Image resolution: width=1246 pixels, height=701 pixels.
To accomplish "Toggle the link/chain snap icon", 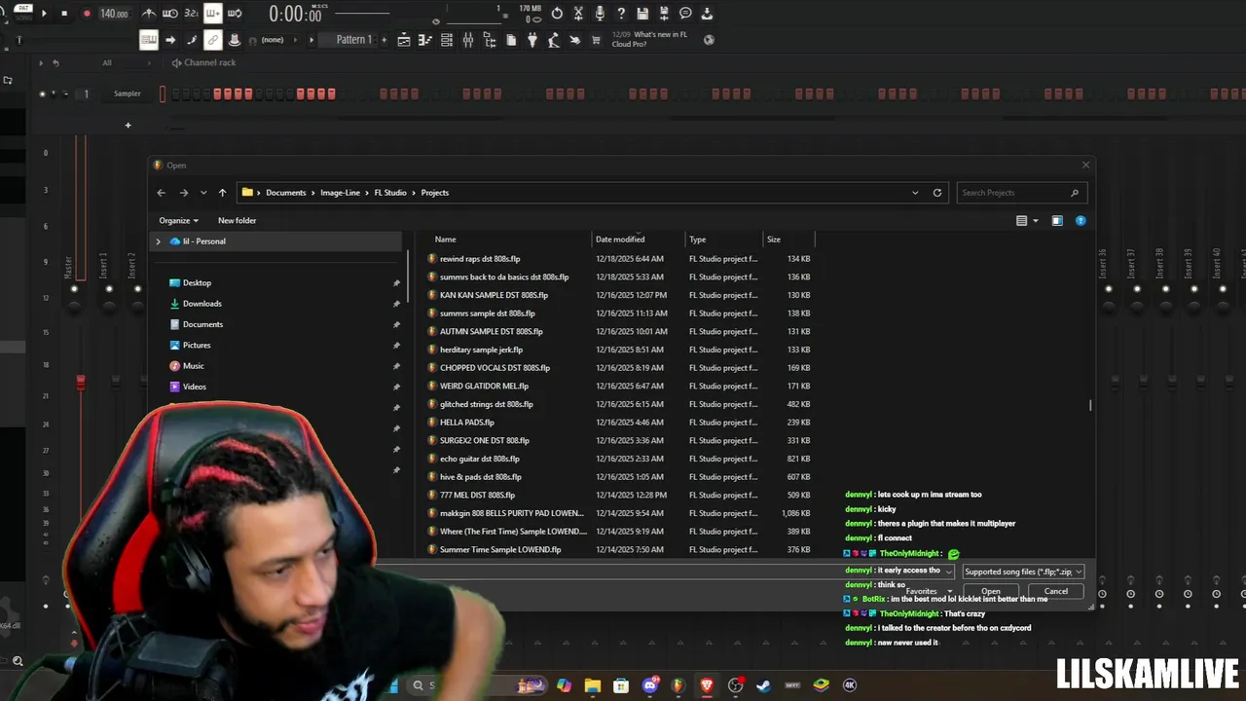I will coord(213,40).
